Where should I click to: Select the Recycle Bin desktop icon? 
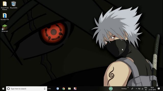13,4
